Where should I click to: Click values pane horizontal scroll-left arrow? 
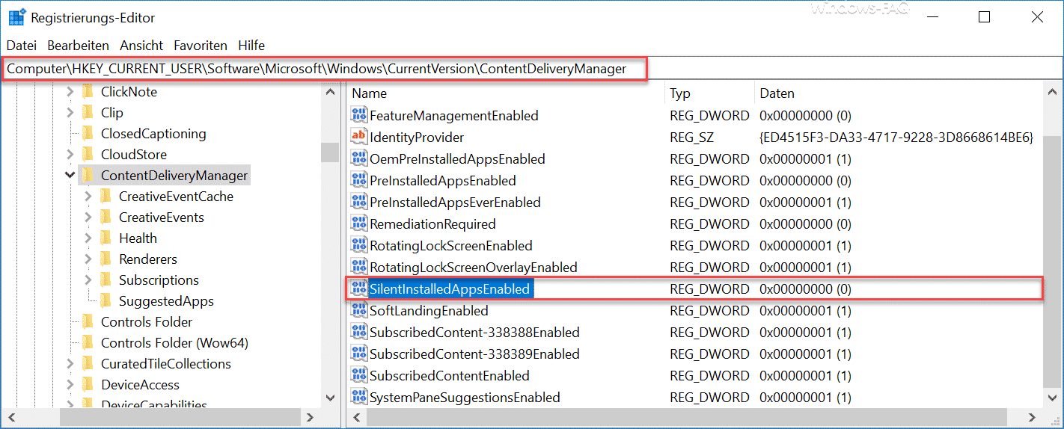358,418
